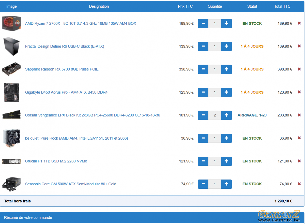The width and height of the screenshot is (305, 224).
Task: View Corsair Vengeance LPX Black Kit page
Action: pos(93,115)
